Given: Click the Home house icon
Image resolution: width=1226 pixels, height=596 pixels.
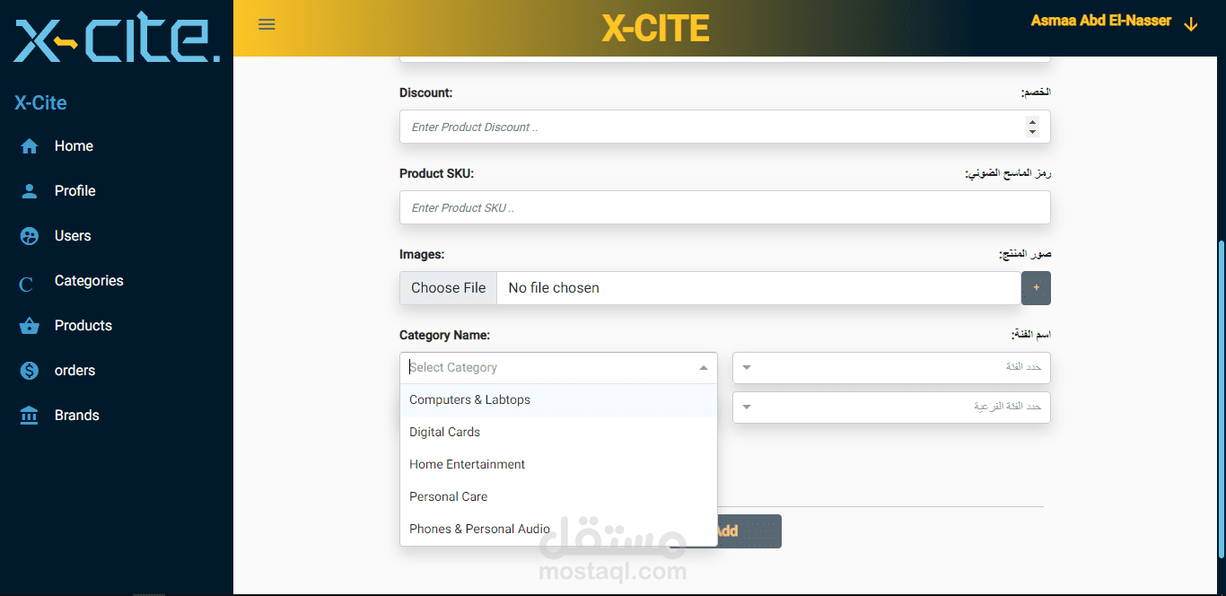Looking at the screenshot, I should 30,146.
